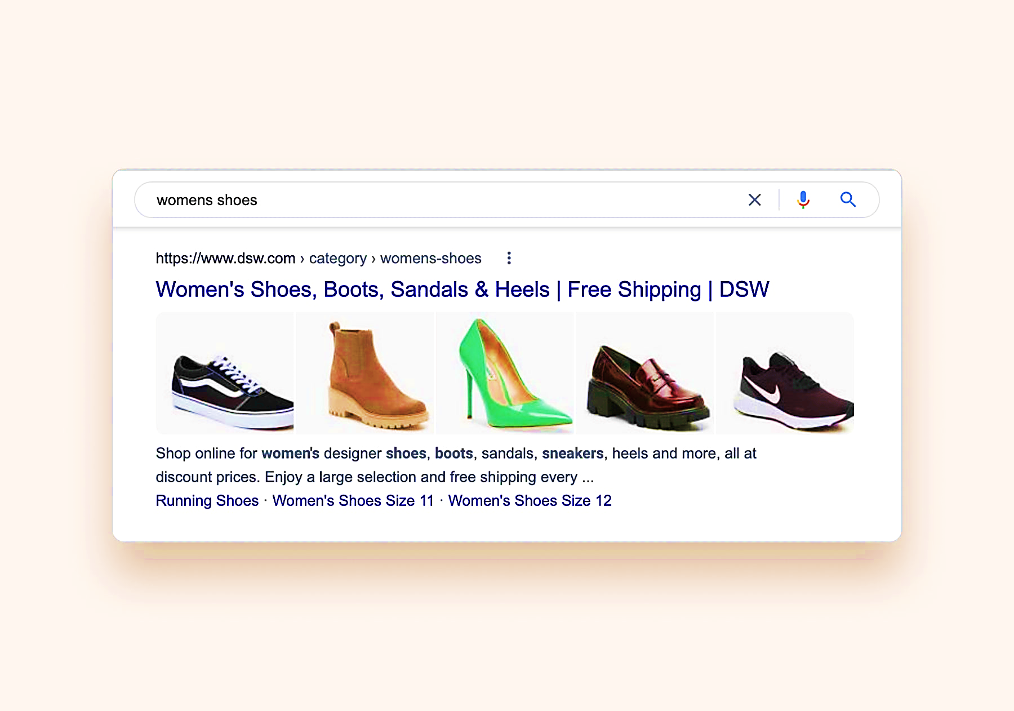Open the DSW Women's Shoes result title link
The width and height of the screenshot is (1014, 711).
pos(462,290)
